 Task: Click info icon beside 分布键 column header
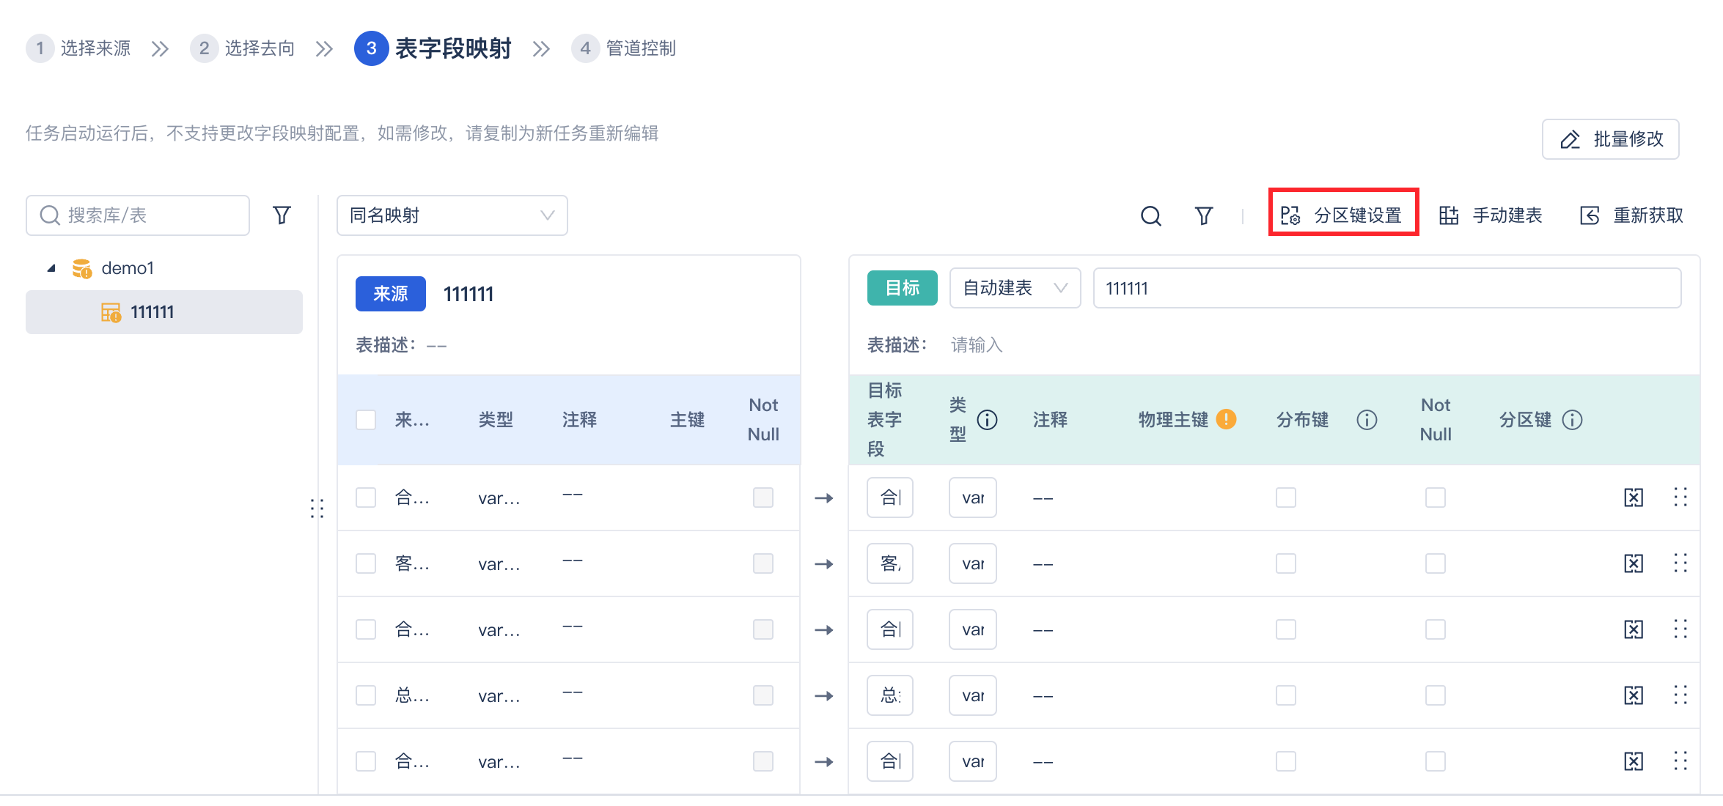coord(1366,420)
